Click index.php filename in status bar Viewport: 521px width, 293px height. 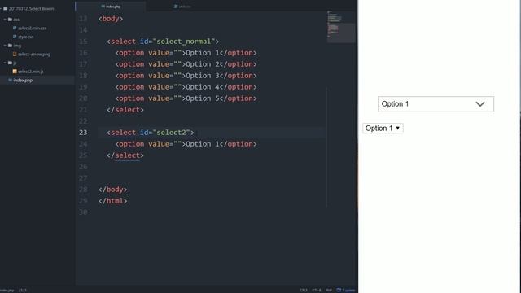pos(7,291)
